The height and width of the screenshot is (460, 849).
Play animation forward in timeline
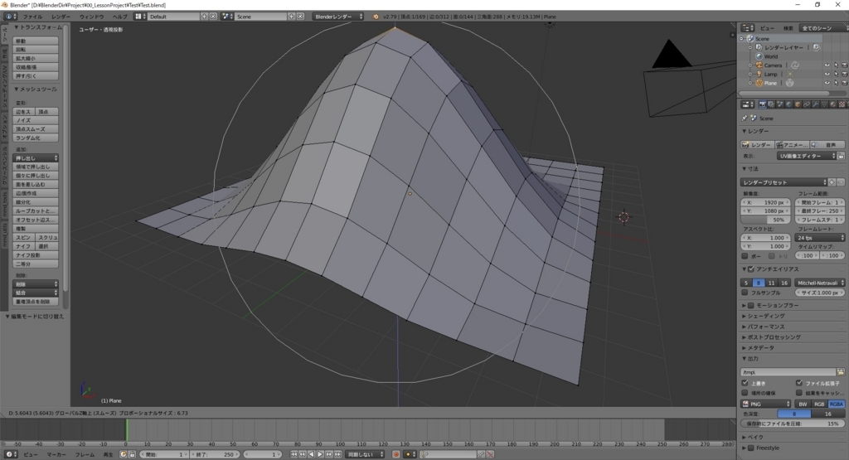(320, 454)
